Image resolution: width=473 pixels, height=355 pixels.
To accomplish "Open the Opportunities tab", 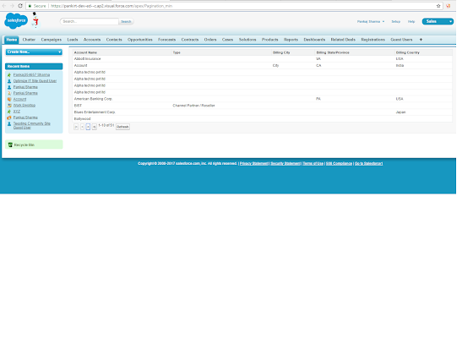I will [x=140, y=40].
